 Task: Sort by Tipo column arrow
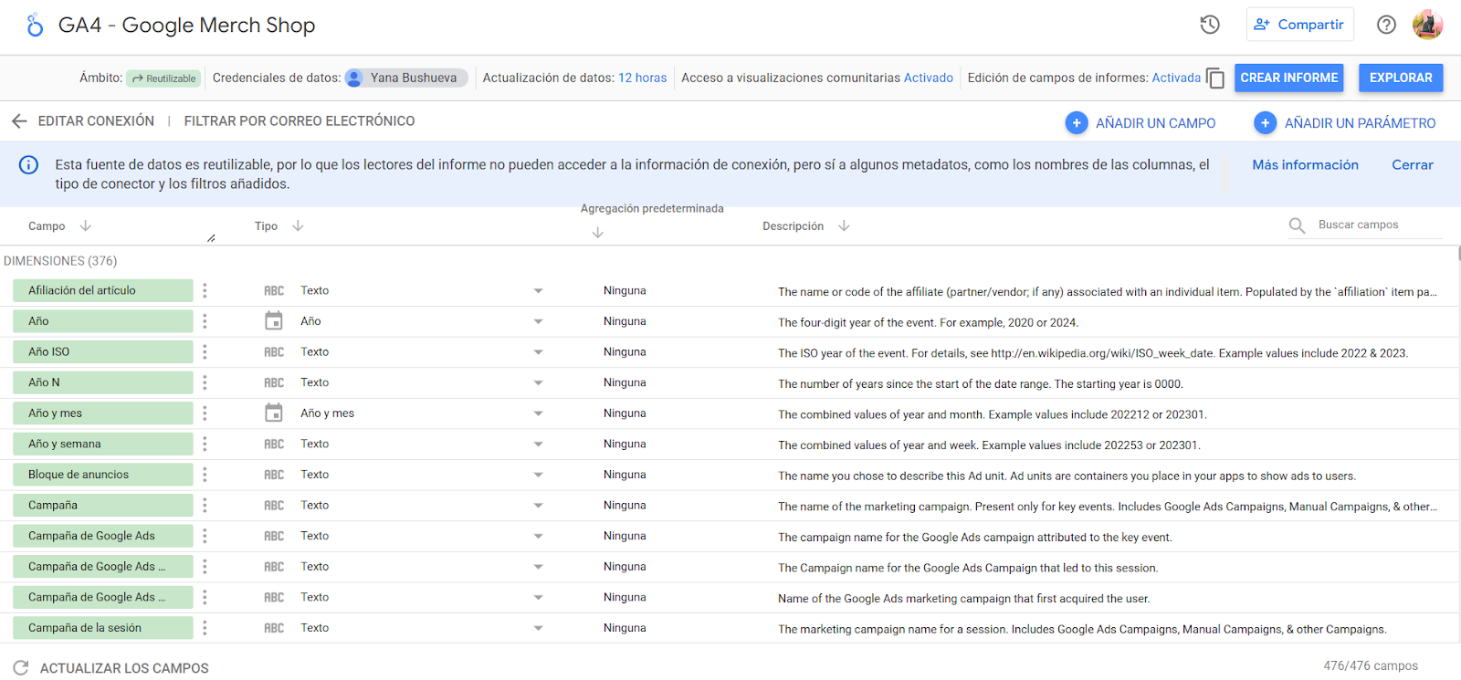click(x=298, y=225)
